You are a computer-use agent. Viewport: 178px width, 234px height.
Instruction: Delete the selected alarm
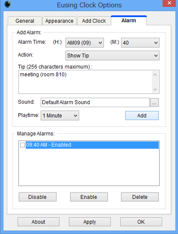pos(140,197)
